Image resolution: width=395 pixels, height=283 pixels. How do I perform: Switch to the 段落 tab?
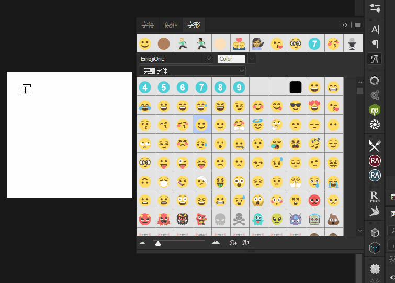171,25
